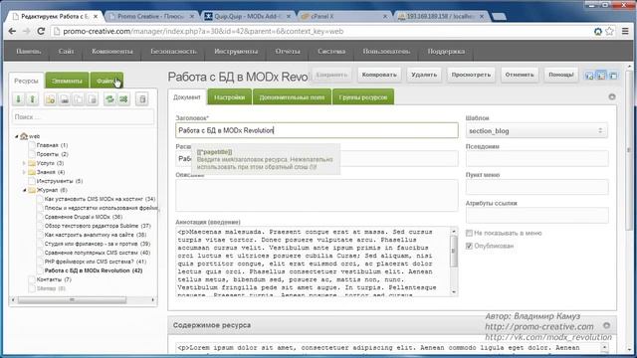
Task: Create a new document via the tree toolbar icon
Action: pyautogui.click(x=51, y=99)
